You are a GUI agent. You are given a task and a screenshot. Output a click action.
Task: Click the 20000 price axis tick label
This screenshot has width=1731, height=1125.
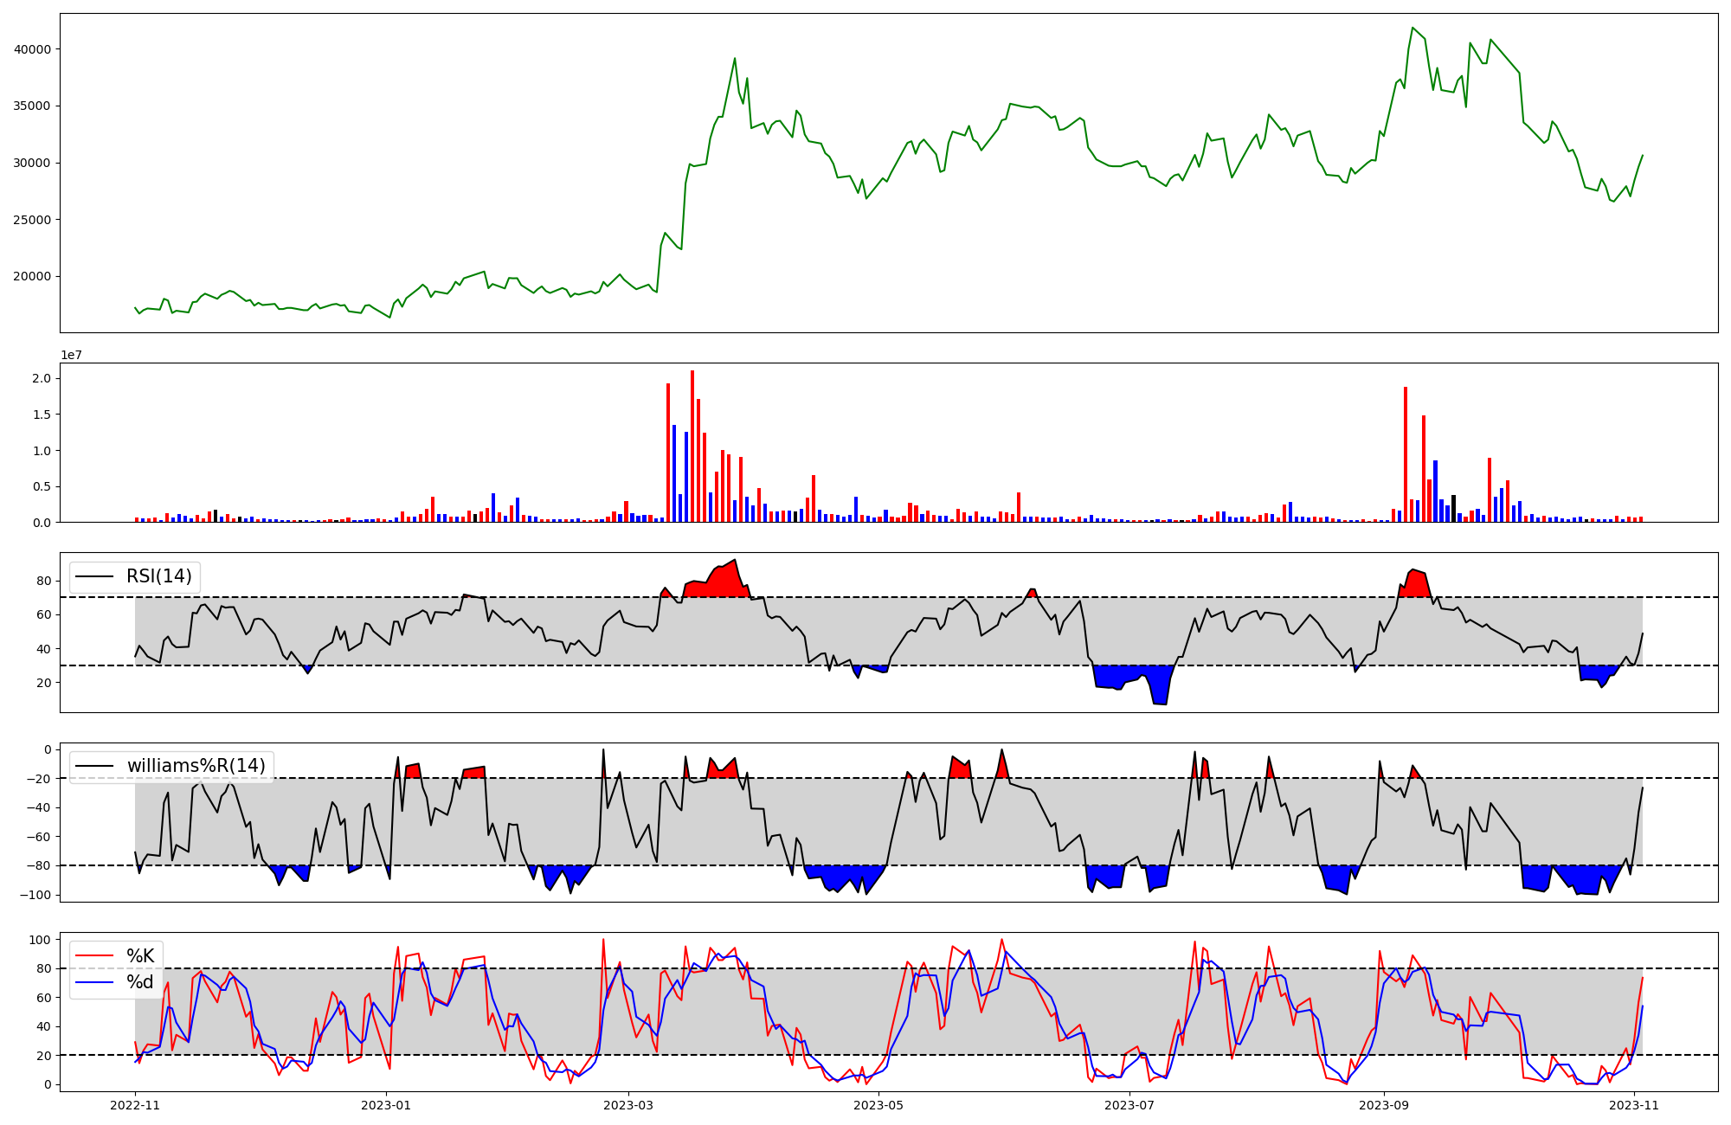33,277
